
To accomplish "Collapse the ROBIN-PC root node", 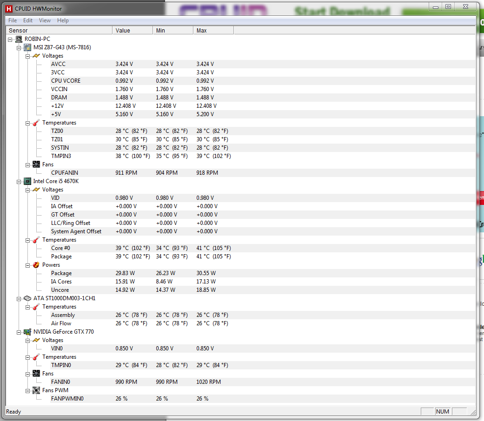I will point(10,39).
